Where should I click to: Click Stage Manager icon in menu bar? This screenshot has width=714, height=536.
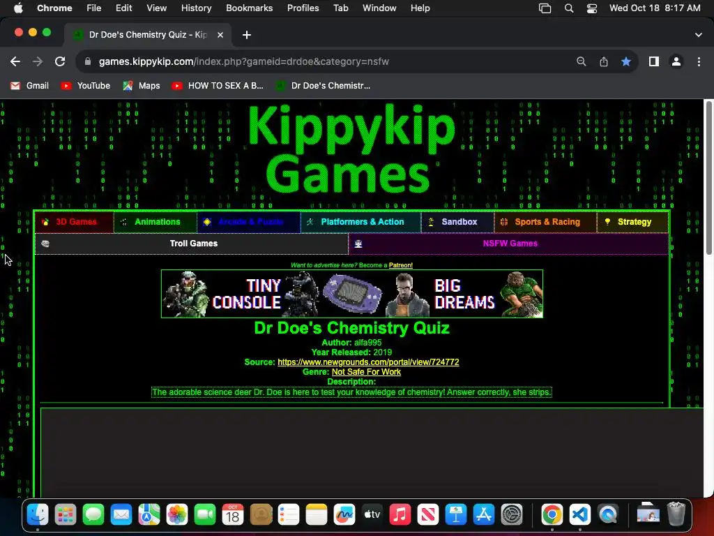click(x=545, y=8)
